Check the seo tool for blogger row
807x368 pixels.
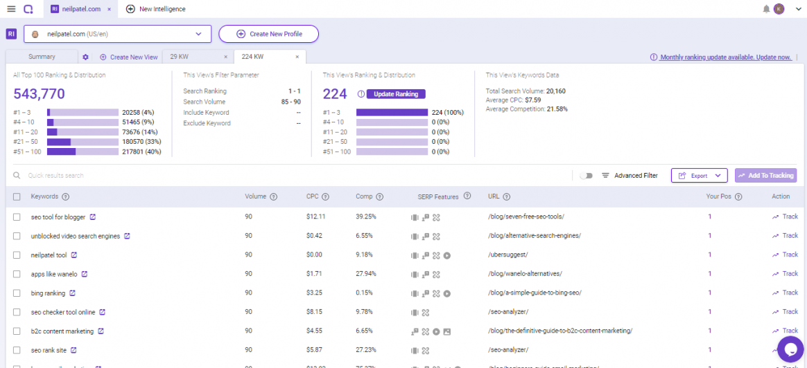click(x=17, y=217)
